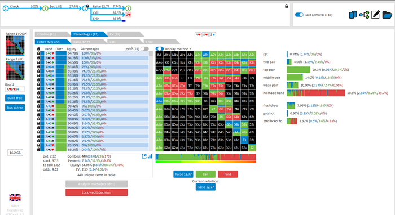Click lock icon on 3♠3♣ 94.59% row
Screen dimensions: 395x215
(x=38, y=62)
